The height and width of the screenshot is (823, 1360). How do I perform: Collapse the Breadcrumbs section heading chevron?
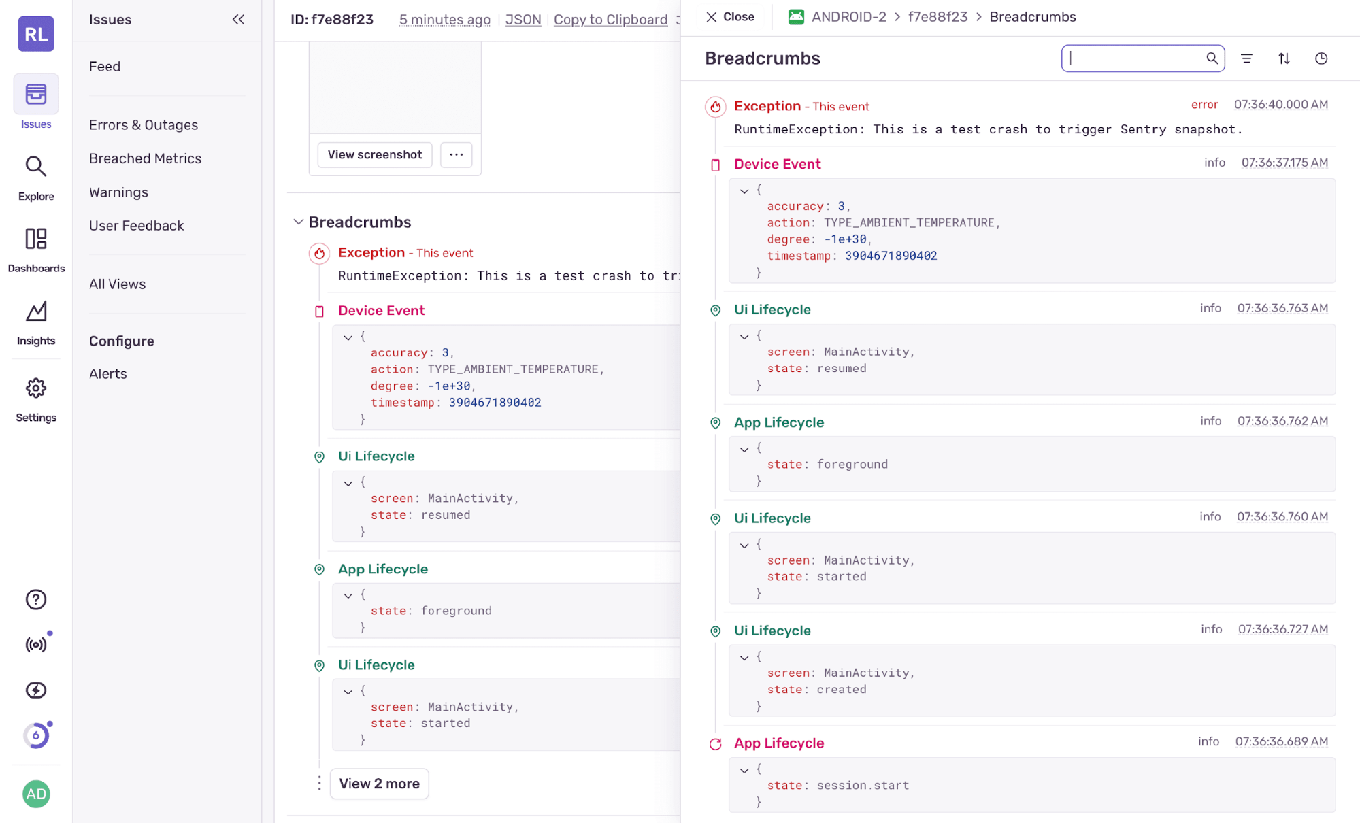click(299, 222)
